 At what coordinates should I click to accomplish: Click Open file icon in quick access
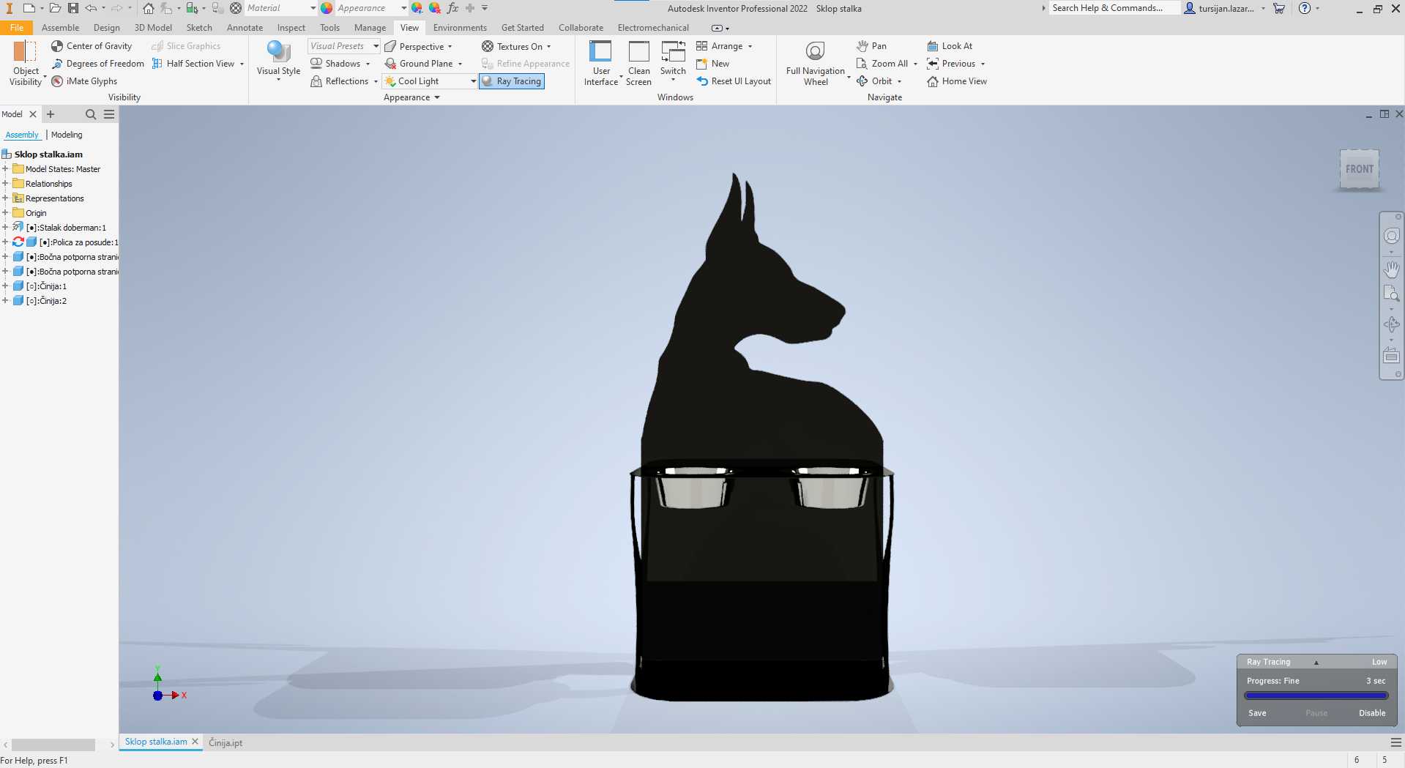[x=55, y=8]
